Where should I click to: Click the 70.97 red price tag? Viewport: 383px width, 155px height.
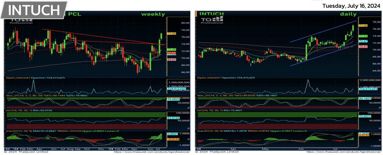pyautogui.click(x=363, y=47)
